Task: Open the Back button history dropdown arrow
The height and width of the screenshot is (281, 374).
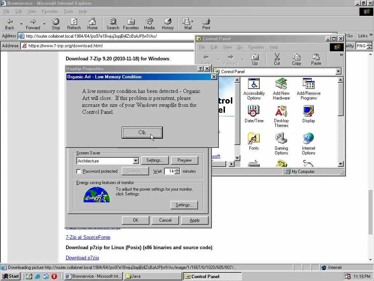Action: tap(21, 24)
